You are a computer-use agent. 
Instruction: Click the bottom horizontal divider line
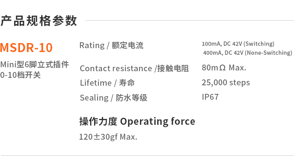point(147,155)
